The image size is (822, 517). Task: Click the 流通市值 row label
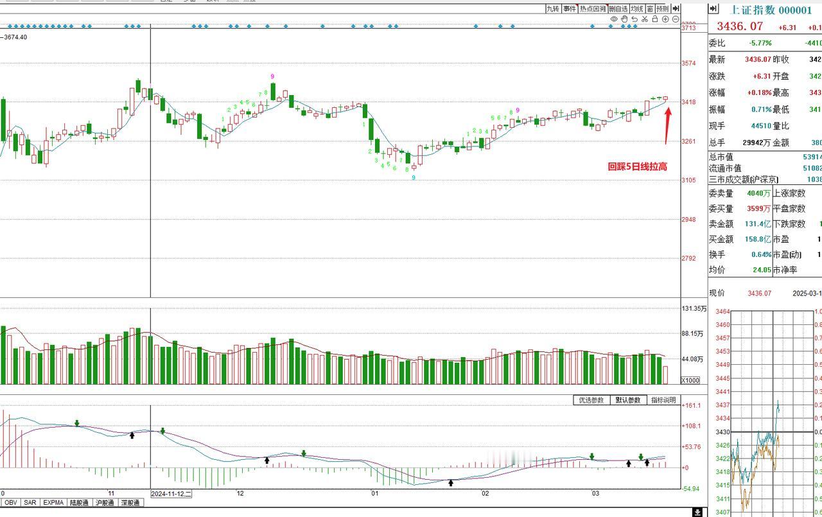tap(725, 168)
